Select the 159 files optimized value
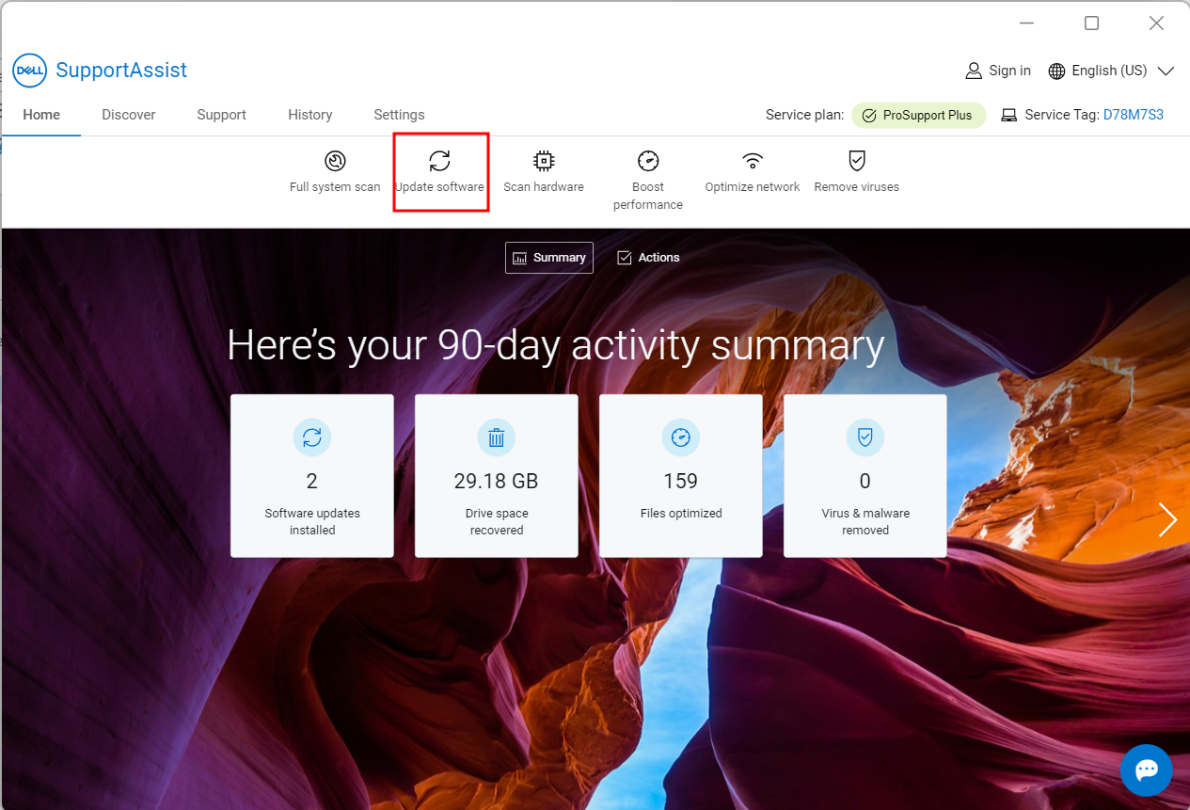Image resolution: width=1190 pixels, height=810 pixels. click(681, 482)
